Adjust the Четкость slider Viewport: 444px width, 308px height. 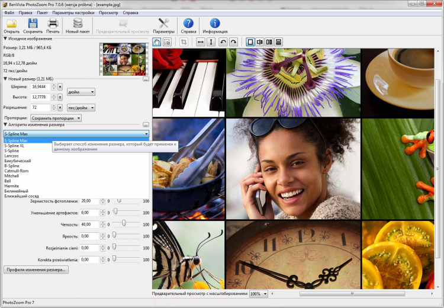point(124,224)
